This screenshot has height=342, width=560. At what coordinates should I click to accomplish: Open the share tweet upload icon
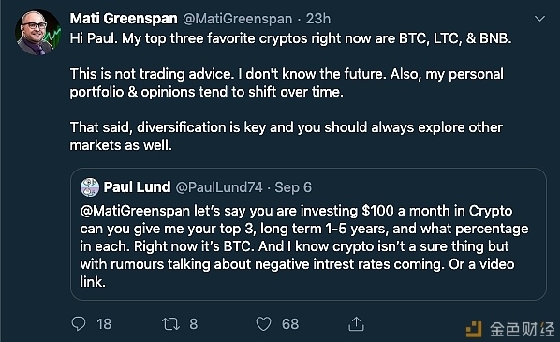pos(356,323)
